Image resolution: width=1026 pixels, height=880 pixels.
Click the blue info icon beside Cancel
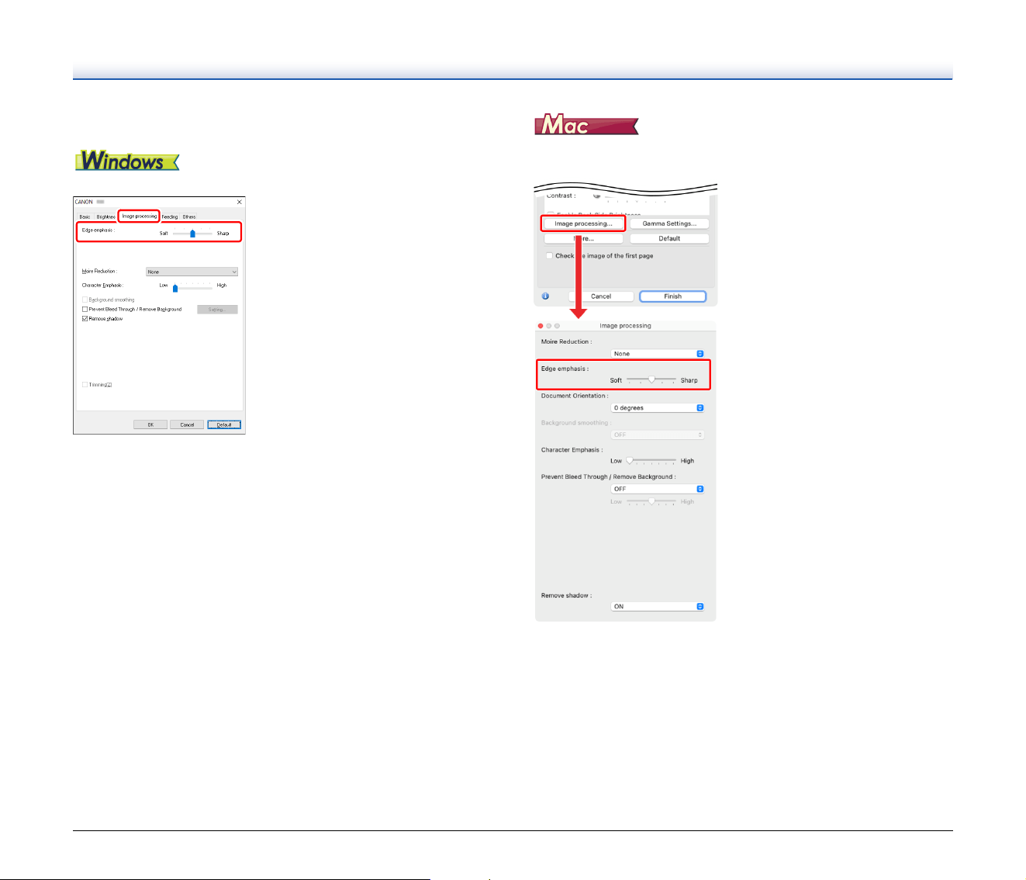pos(545,296)
